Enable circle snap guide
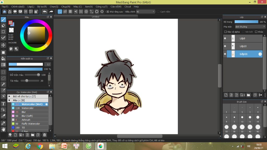The height and width of the screenshot is (150, 267). point(86,11)
